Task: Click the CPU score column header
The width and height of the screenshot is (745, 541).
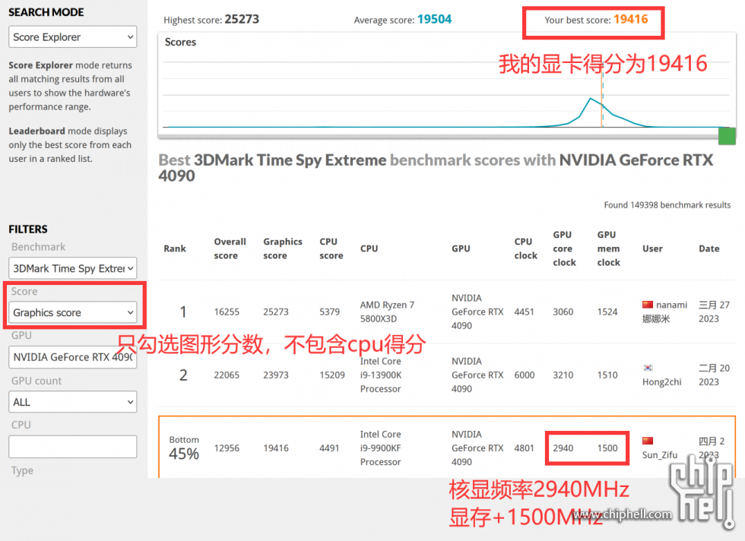Action: 331,248
